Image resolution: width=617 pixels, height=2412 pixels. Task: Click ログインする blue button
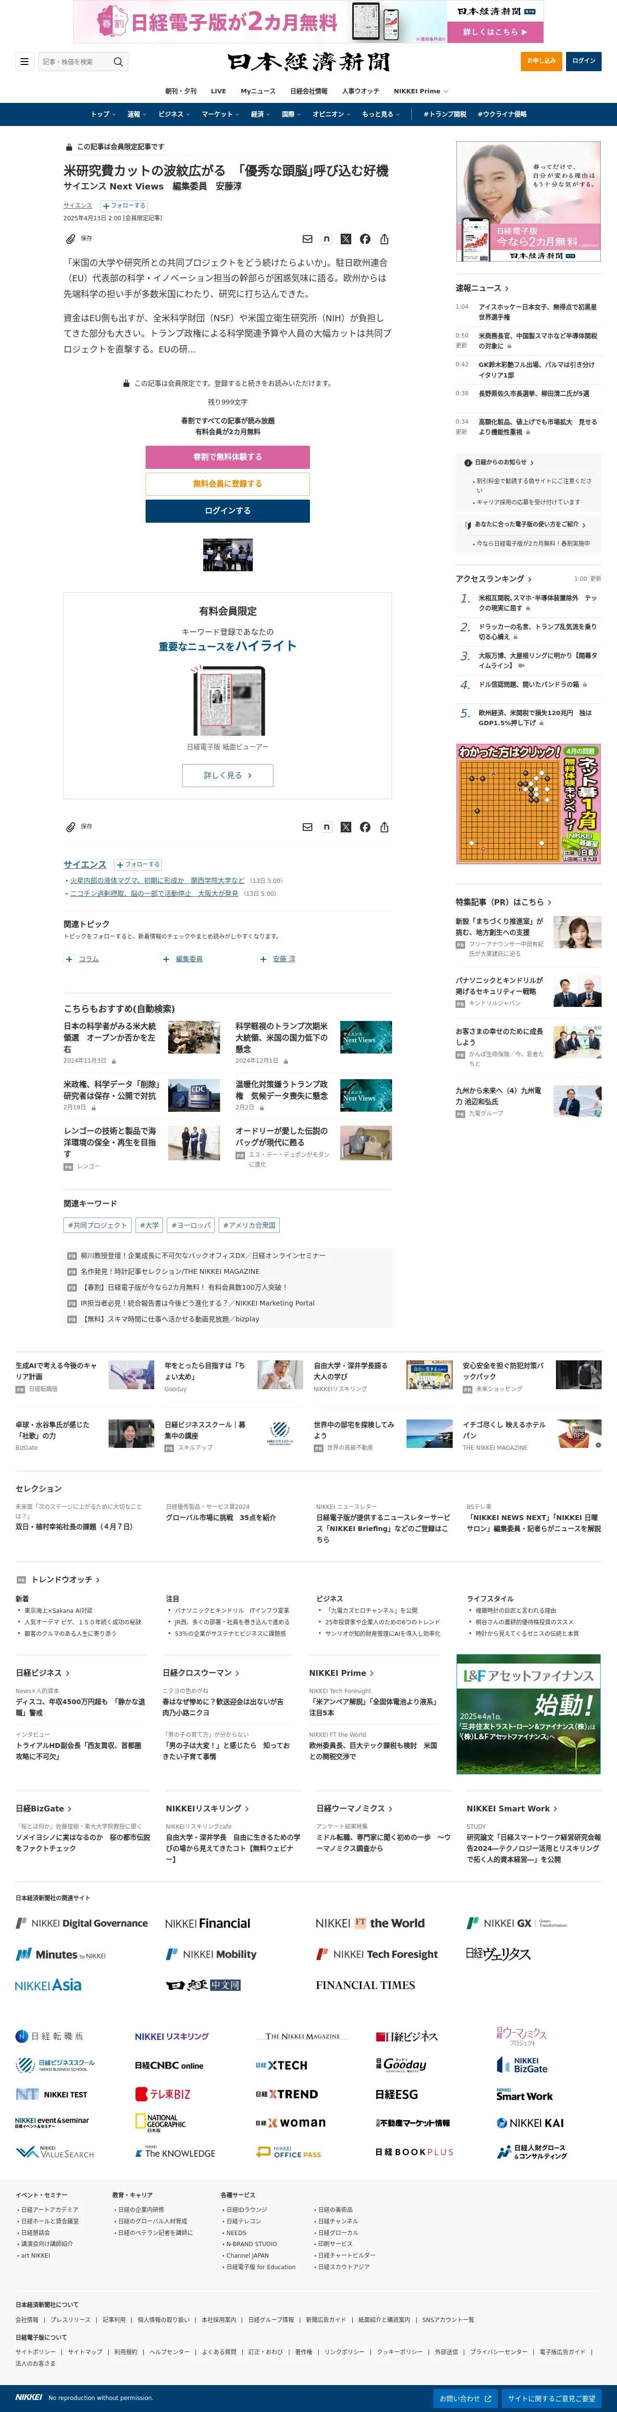pyautogui.click(x=227, y=510)
